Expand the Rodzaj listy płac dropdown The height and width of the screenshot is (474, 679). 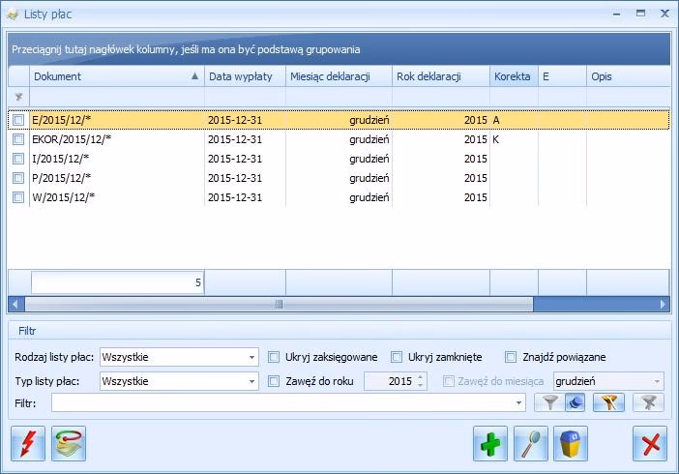point(251,357)
